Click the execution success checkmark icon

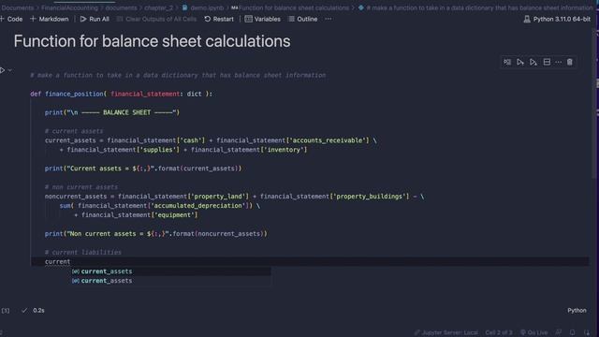24,310
